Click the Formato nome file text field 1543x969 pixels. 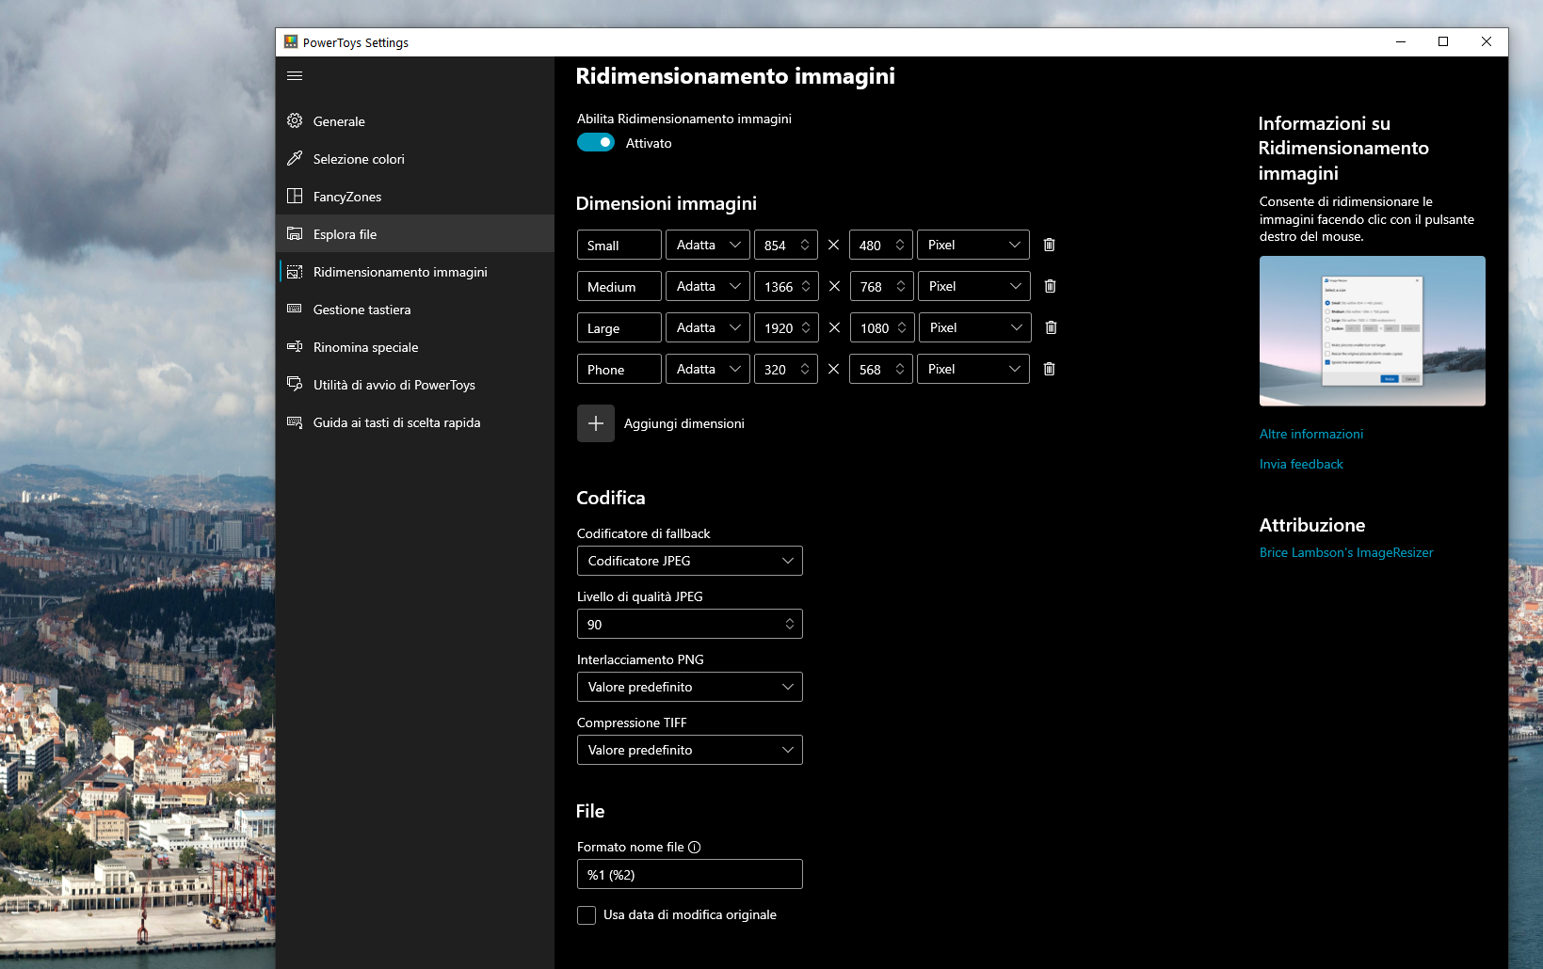[x=690, y=874]
